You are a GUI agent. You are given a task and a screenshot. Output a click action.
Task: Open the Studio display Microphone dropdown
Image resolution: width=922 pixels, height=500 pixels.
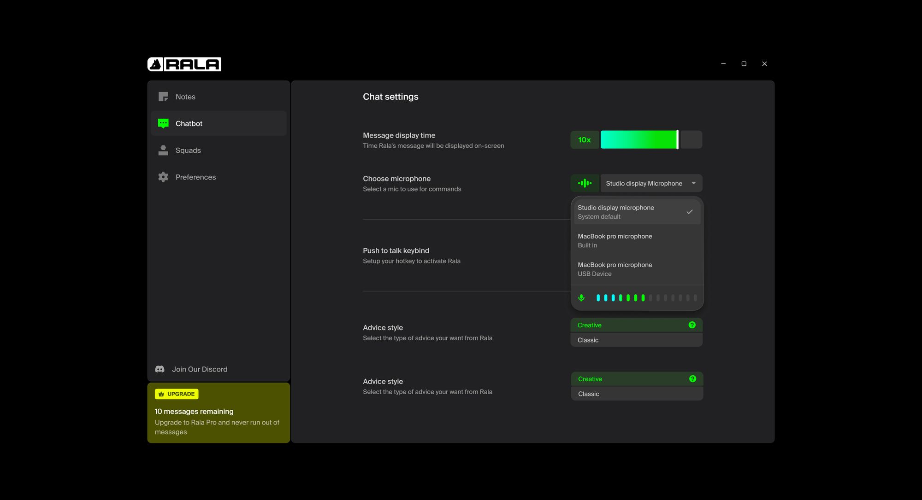tap(651, 183)
